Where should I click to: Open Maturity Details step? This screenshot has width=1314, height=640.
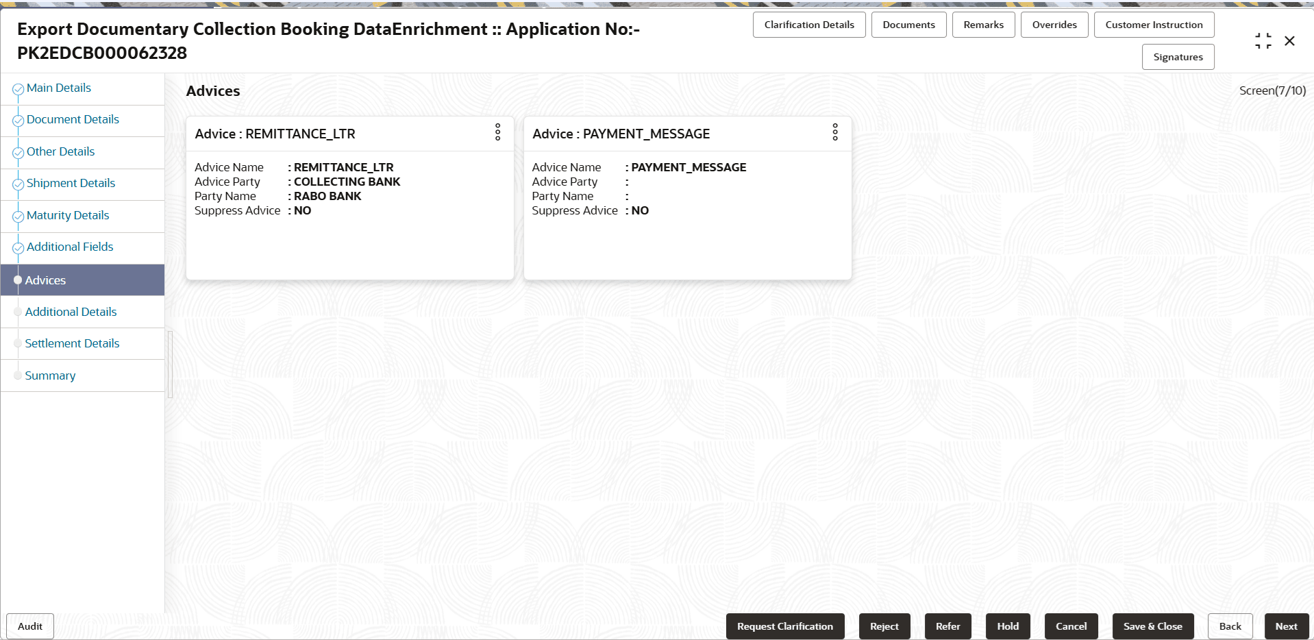coord(68,215)
